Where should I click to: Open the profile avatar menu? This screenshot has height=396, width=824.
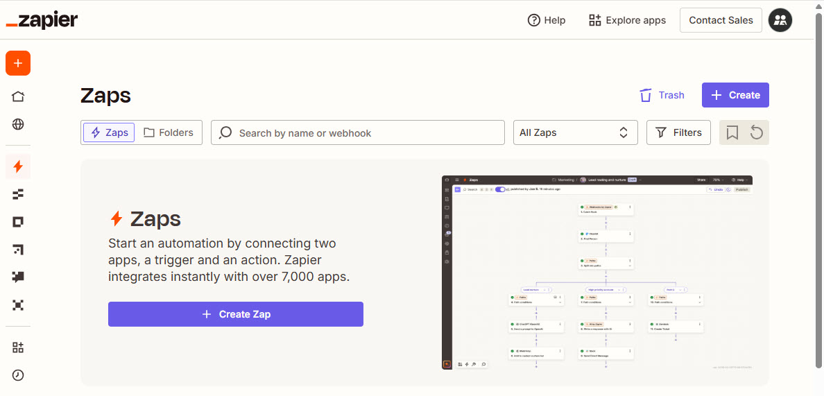[780, 20]
